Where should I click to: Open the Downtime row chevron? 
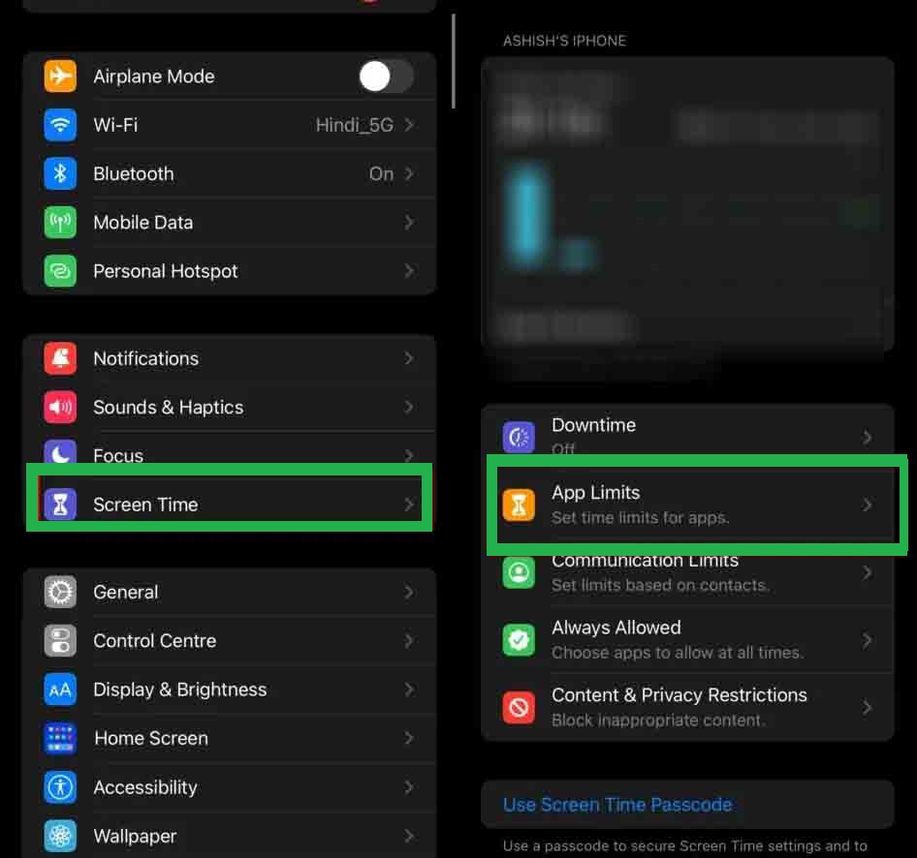point(868,437)
